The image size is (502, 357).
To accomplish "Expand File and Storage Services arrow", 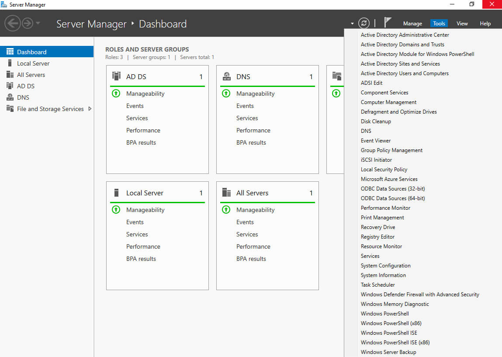I will click(90, 108).
